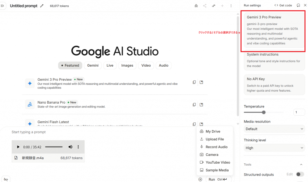The image size is (308, 182).
Task: Edit the Untitled prompt title with pencil icon
Action: (42, 6)
